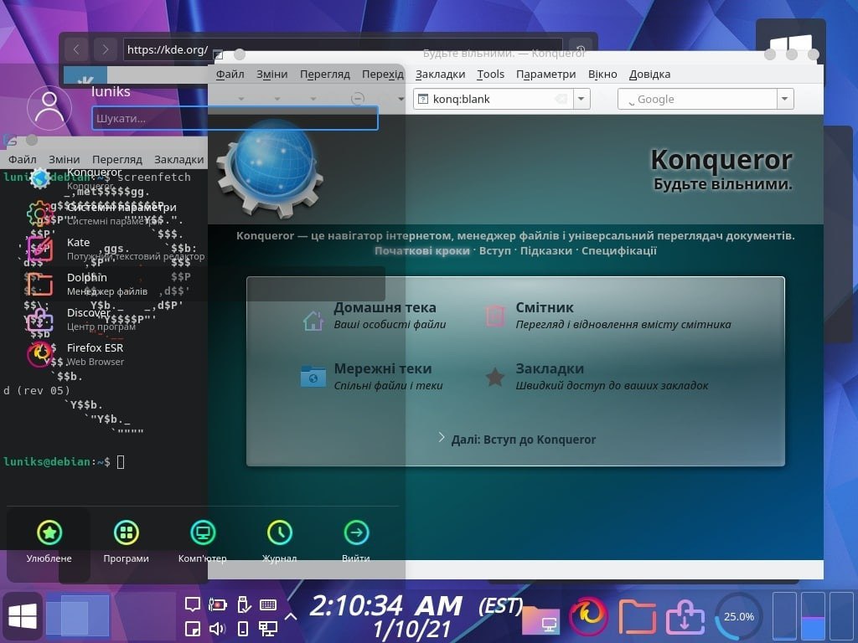Click the zoom out icon in Konqueror toolbar
The height and width of the screenshot is (643, 858).
357,99
